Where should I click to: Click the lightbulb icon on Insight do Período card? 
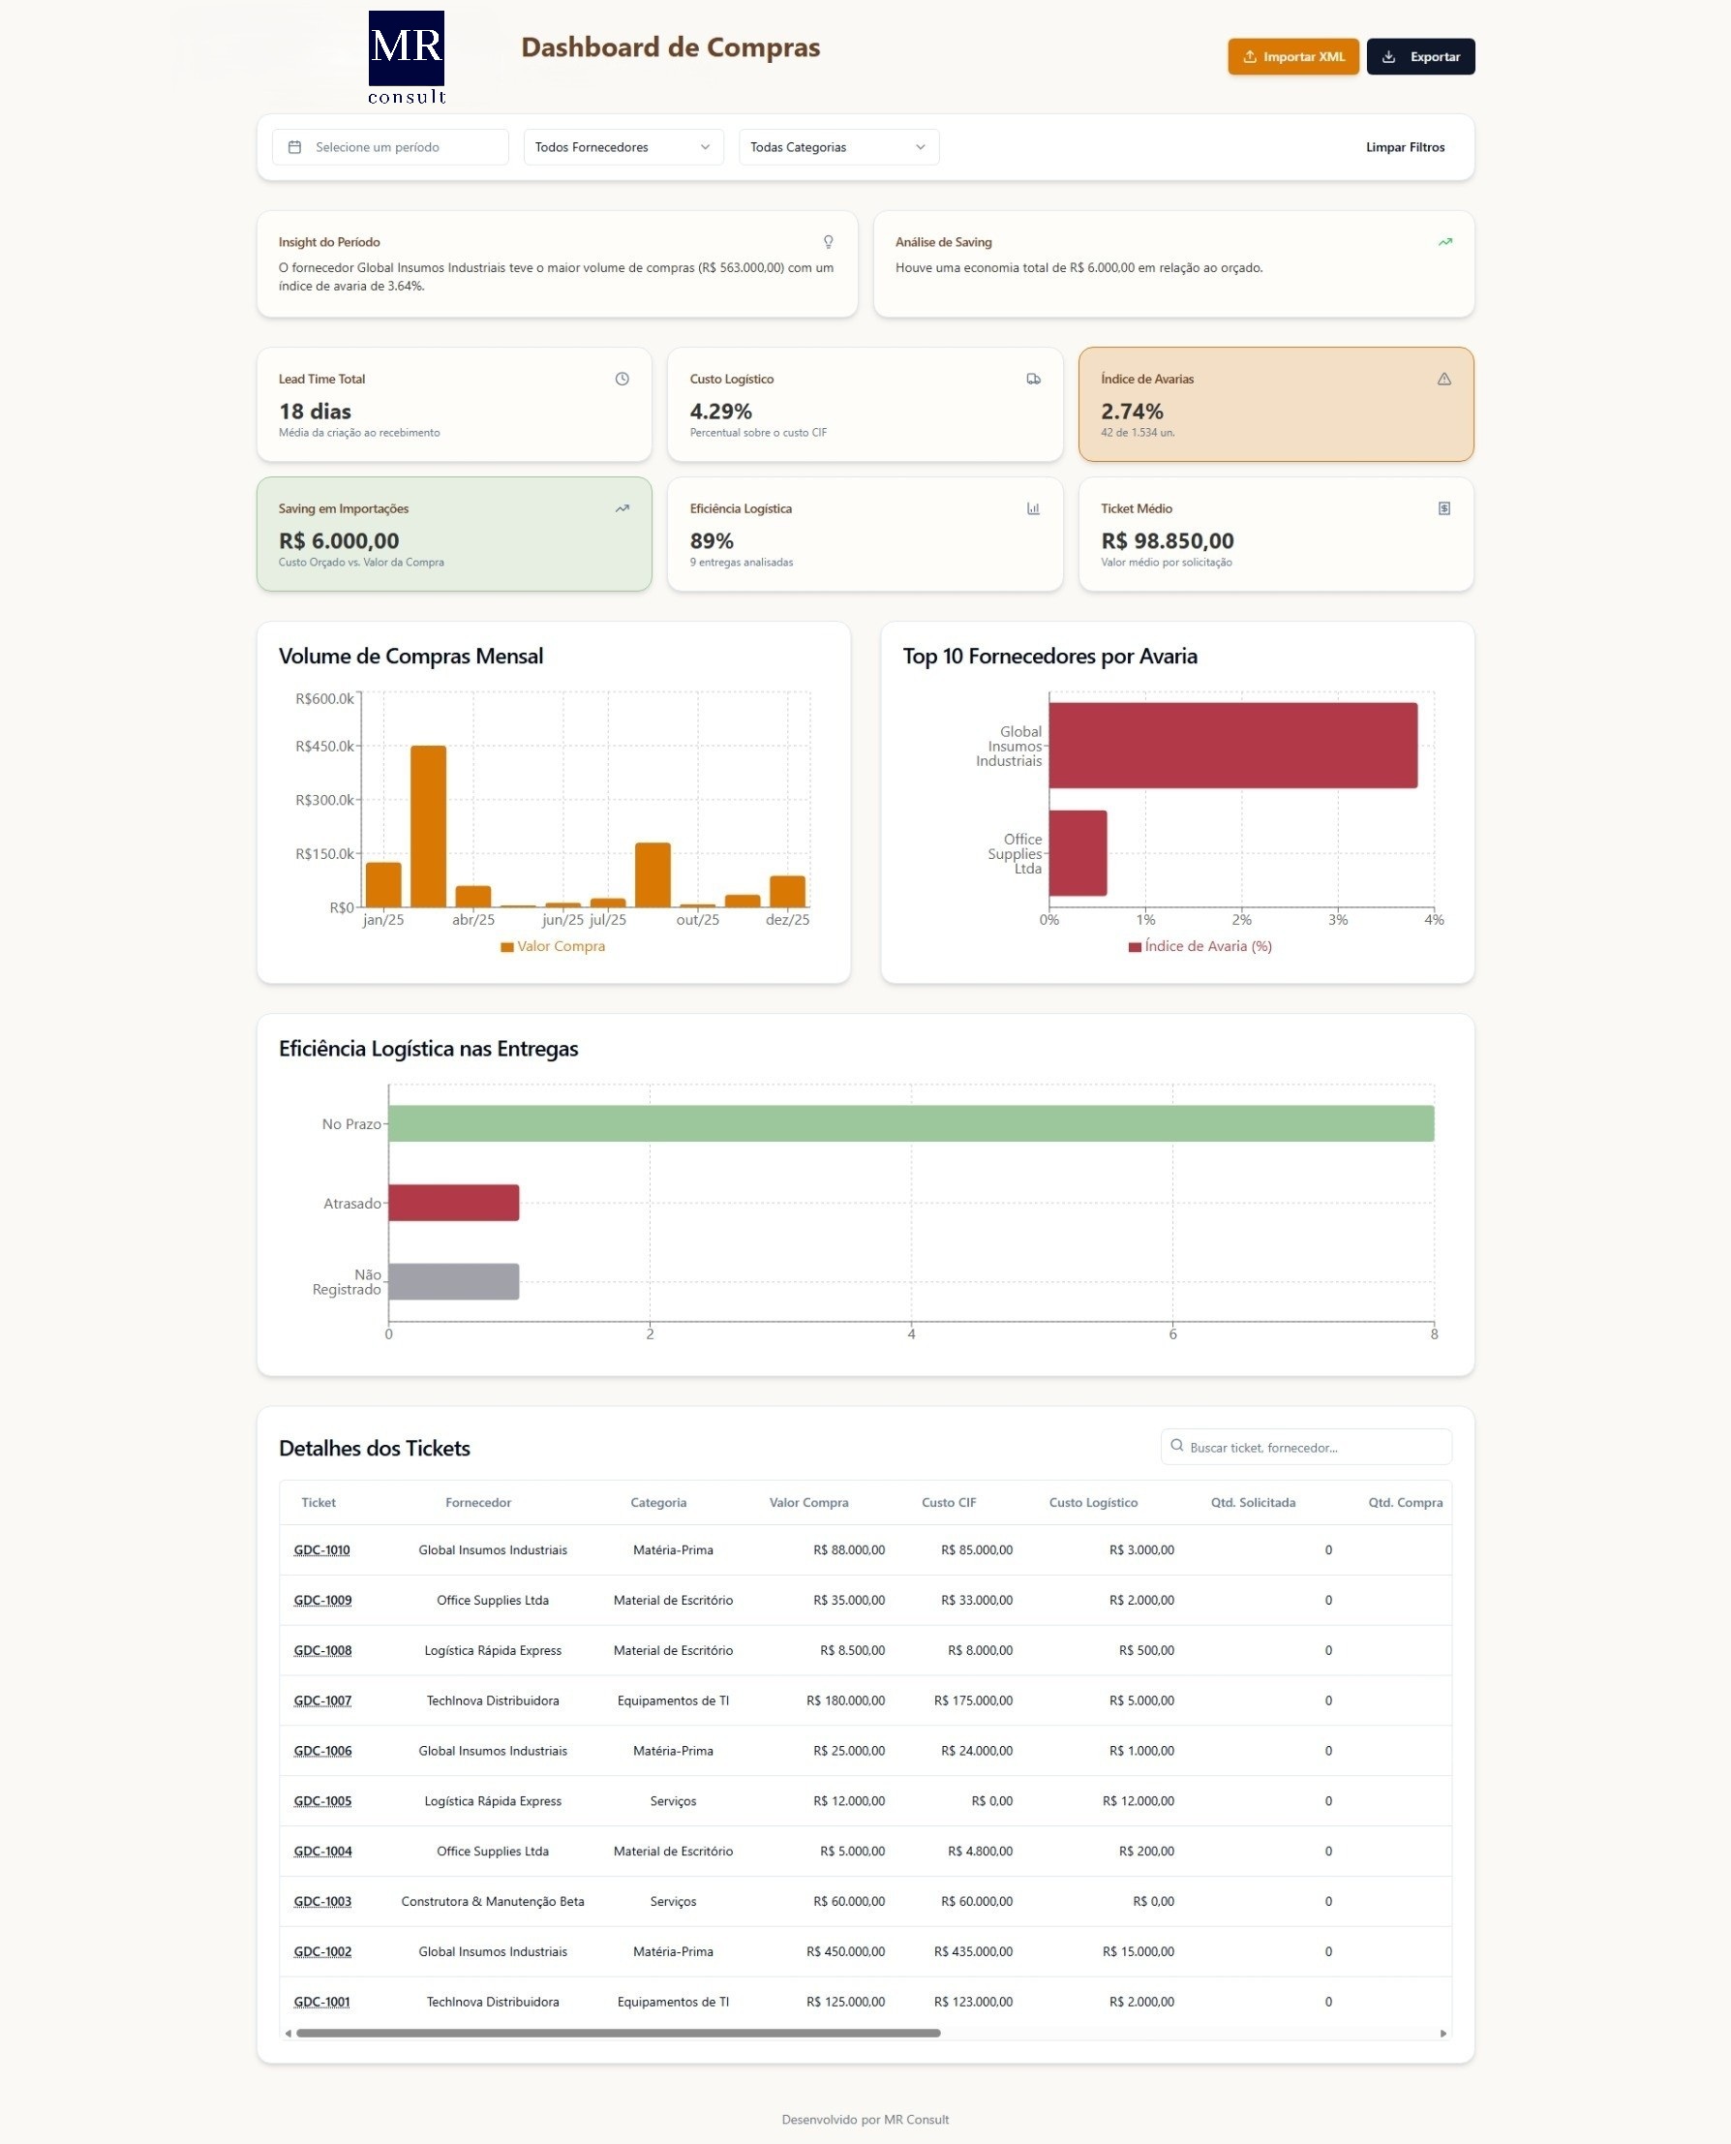tap(828, 241)
